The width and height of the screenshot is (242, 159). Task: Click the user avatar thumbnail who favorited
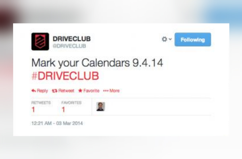point(100,107)
